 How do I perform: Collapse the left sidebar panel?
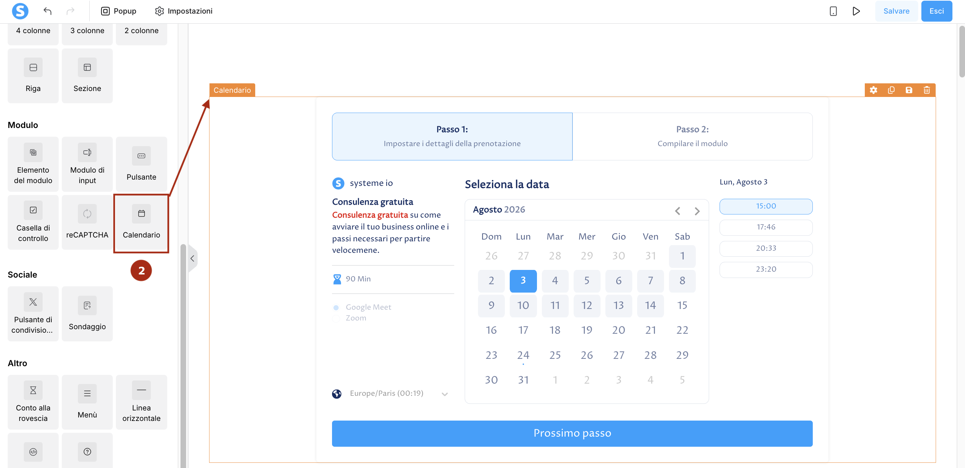(x=192, y=258)
